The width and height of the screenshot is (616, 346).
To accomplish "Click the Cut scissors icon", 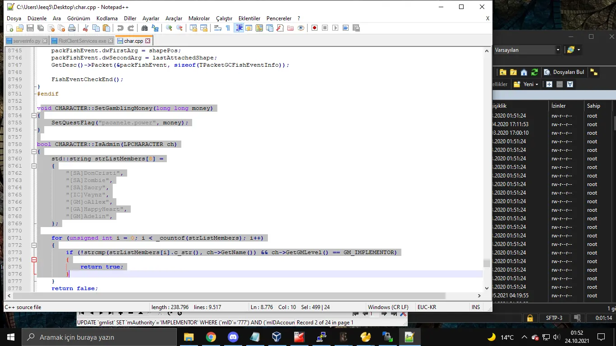I will click(85, 28).
